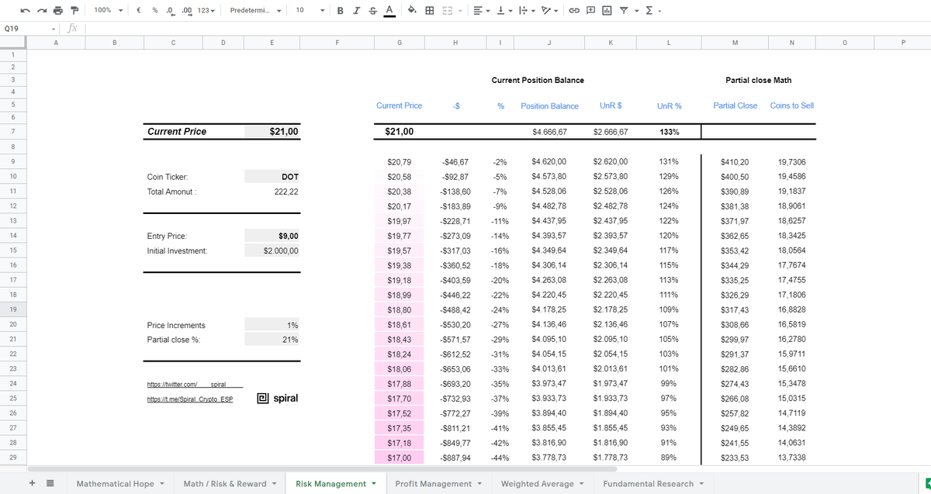Open the fill color tool
This screenshot has width=931, height=494.
412,10
